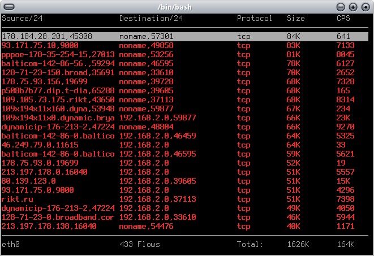Viewport: 374px width, 256px height.
Task: Click destination 192.168.2.0,59877
Action: pyautogui.click(x=158, y=118)
